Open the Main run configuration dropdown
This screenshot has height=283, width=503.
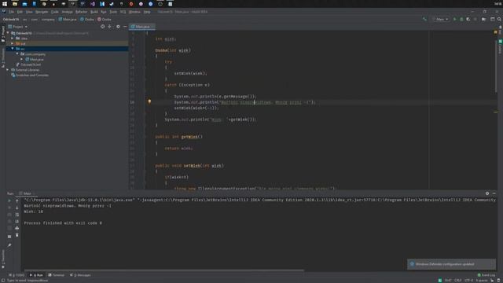442,19
